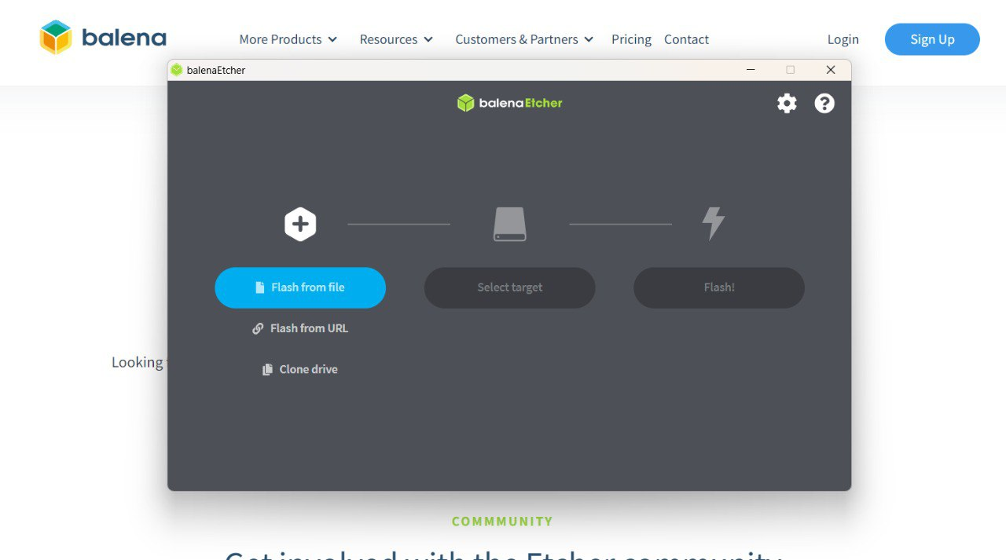Choose Flash from URL option
The image size is (1006, 560).
[x=300, y=328]
